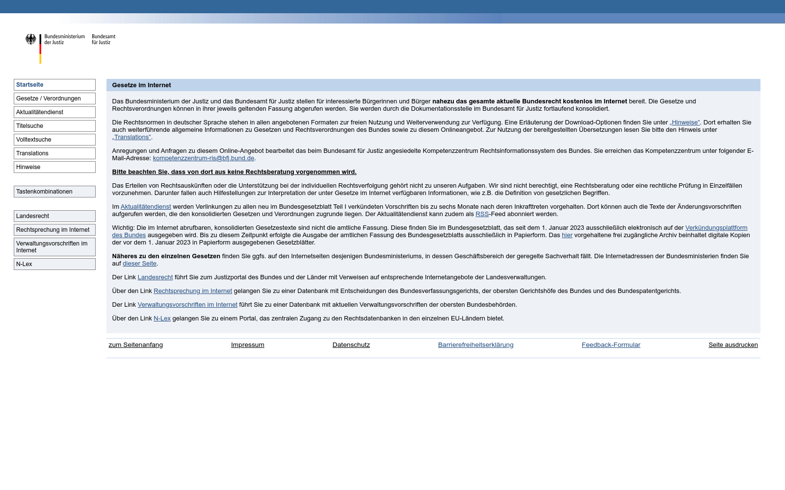Follow the „Translations“ link in text
This screenshot has width=785, height=490.
[x=131, y=137]
